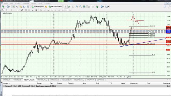Switch to the AUDUSD,Daily chart tab

point(54,80)
